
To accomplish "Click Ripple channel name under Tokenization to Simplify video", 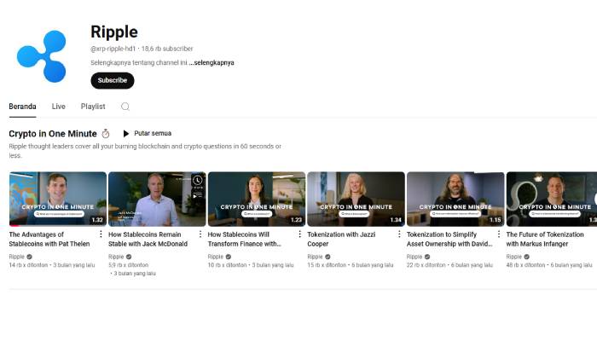I will [414, 257].
